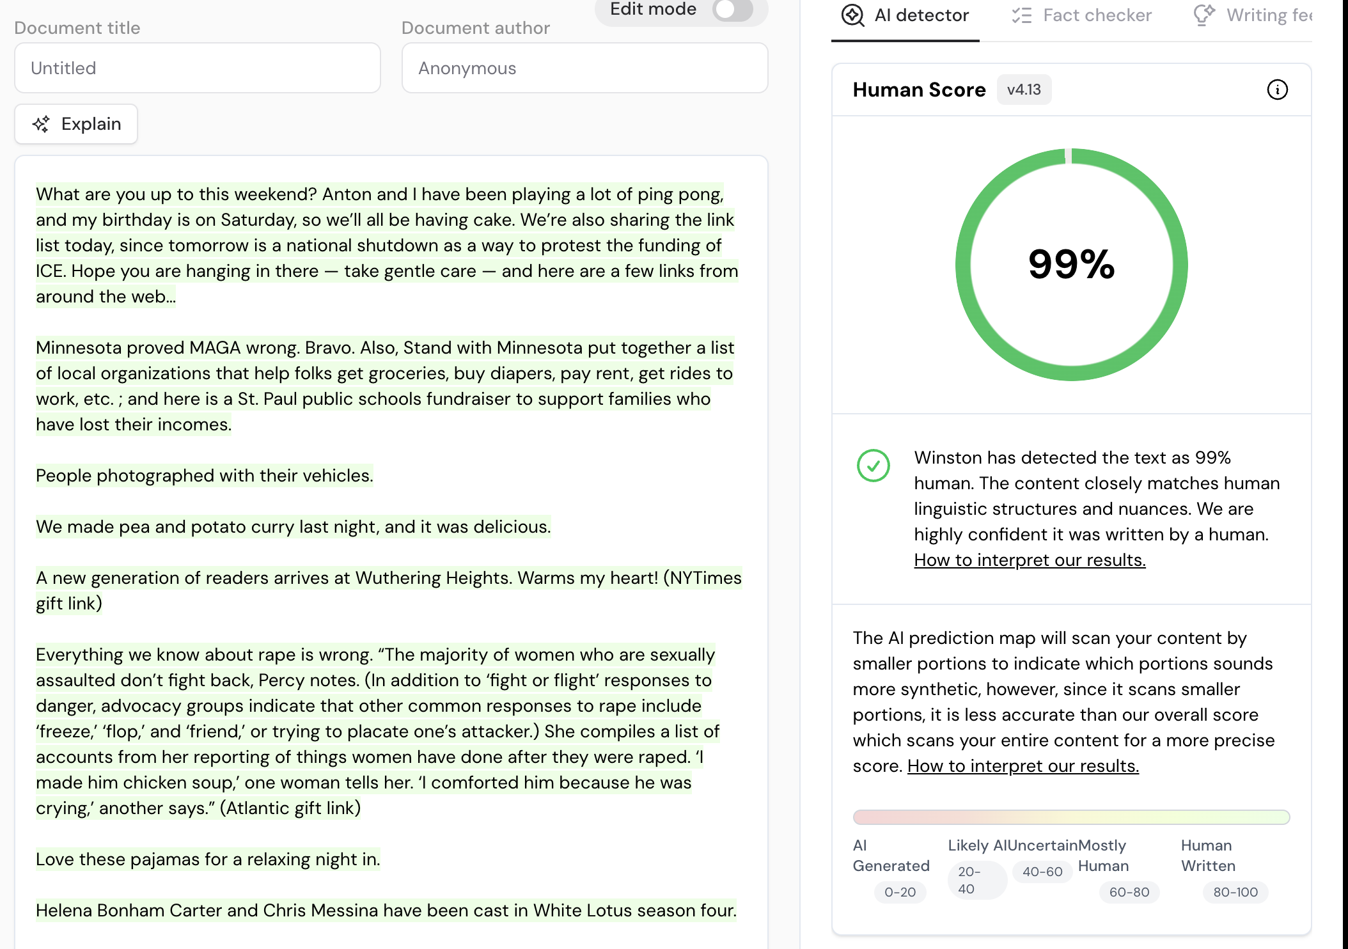Switch to the AI detector tab
The image size is (1348, 949).
(921, 15)
